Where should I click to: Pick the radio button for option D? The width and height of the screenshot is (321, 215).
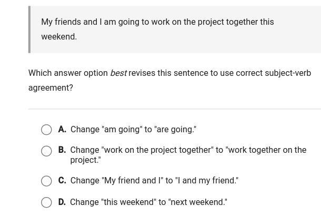46,203
